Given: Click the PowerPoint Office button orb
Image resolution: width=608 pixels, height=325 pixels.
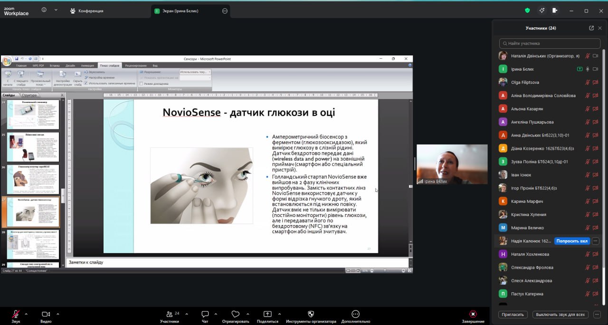Looking at the screenshot, I should (7, 61).
